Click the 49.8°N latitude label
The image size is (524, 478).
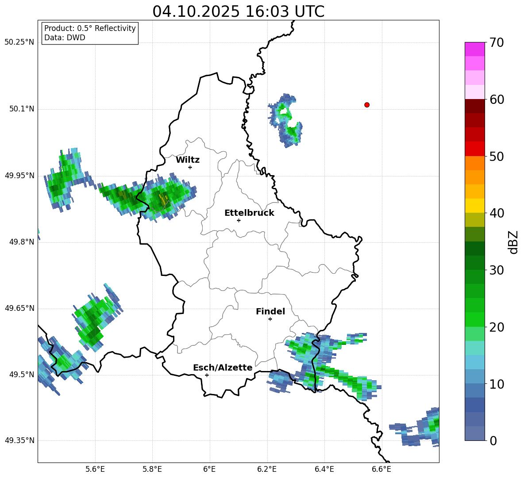pyautogui.click(x=22, y=242)
